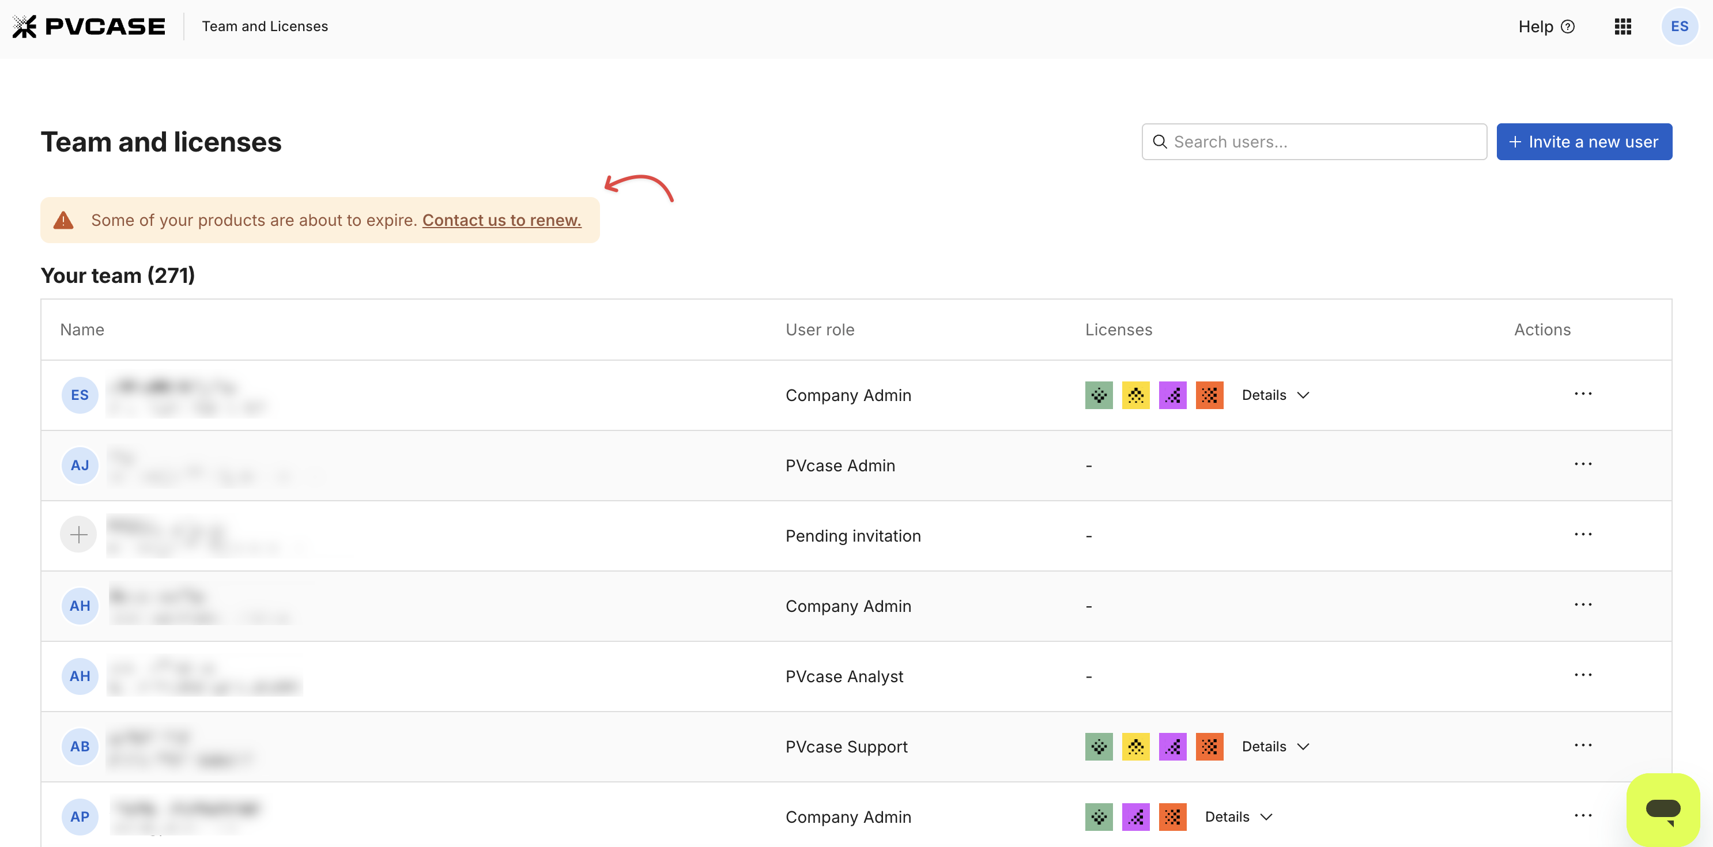1713x847 pixels.
Task: Expand license Details for AB row
Action: click(1276, 747)
